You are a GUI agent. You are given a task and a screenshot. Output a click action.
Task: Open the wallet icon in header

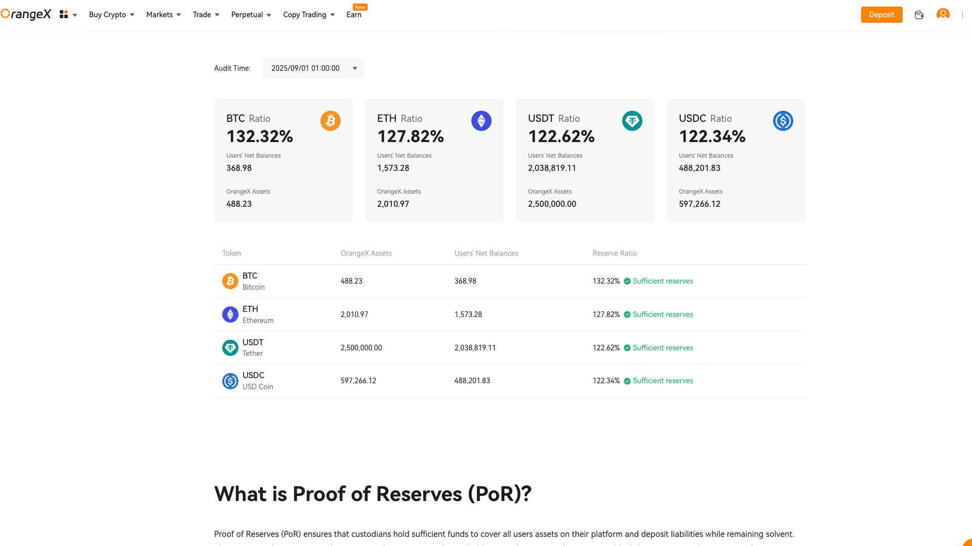click(919, 15)
